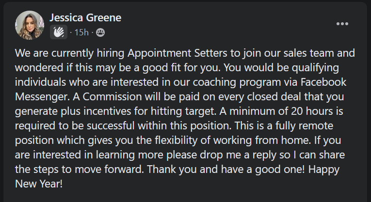Click the waving hand badge icon
The image size is (371, 202).
coord(58,32)
